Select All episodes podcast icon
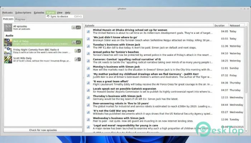This screenshot has width=251, height=143. [8, 28]
